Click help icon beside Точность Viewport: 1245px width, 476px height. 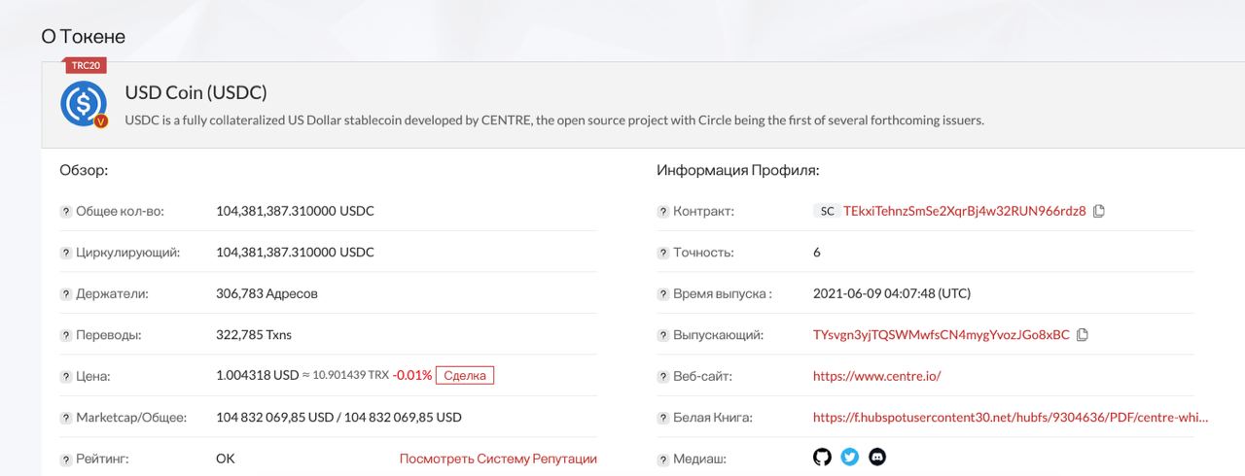[x=663, y=254]
